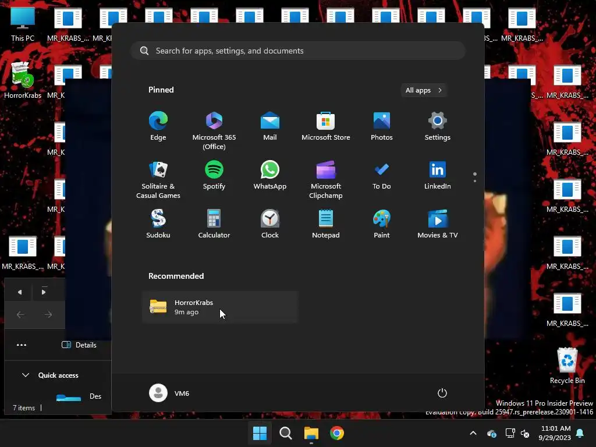596x447 pixels.
Task: Click Explorer Forward arrow
Action: 48,314
